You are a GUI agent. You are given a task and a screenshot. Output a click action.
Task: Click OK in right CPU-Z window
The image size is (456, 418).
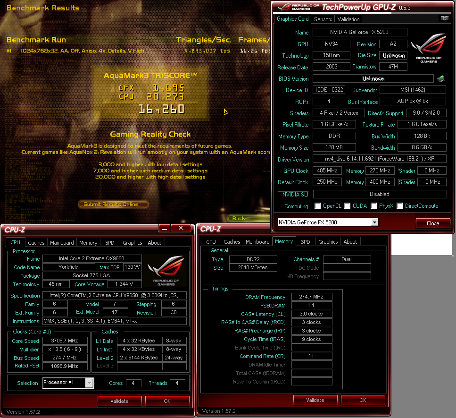click(363, 400)
